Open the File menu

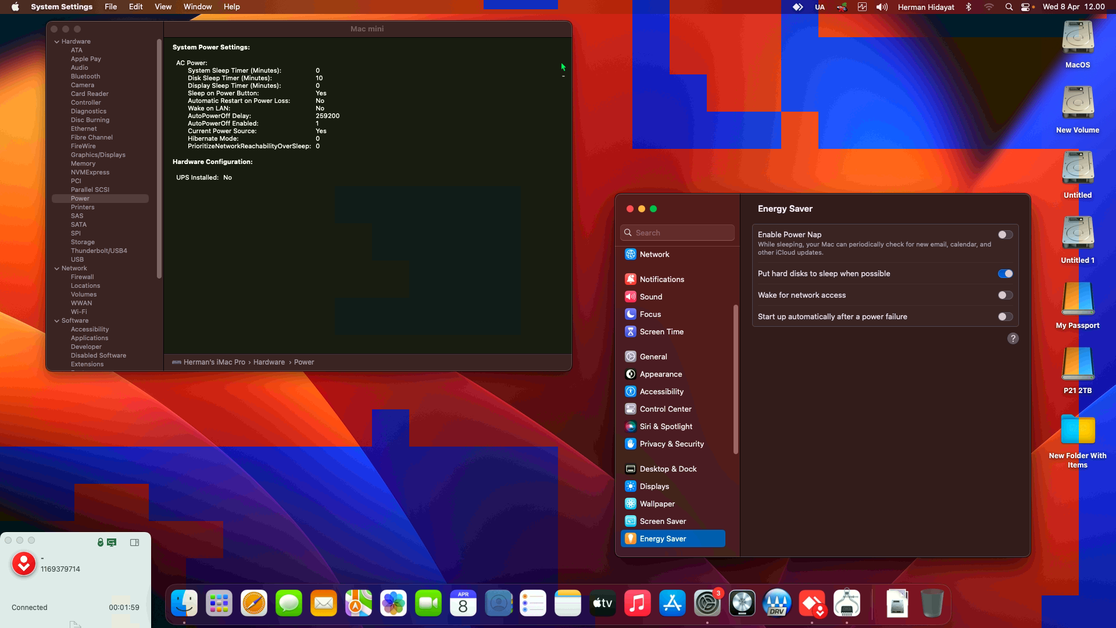click(x=110, y=7)
